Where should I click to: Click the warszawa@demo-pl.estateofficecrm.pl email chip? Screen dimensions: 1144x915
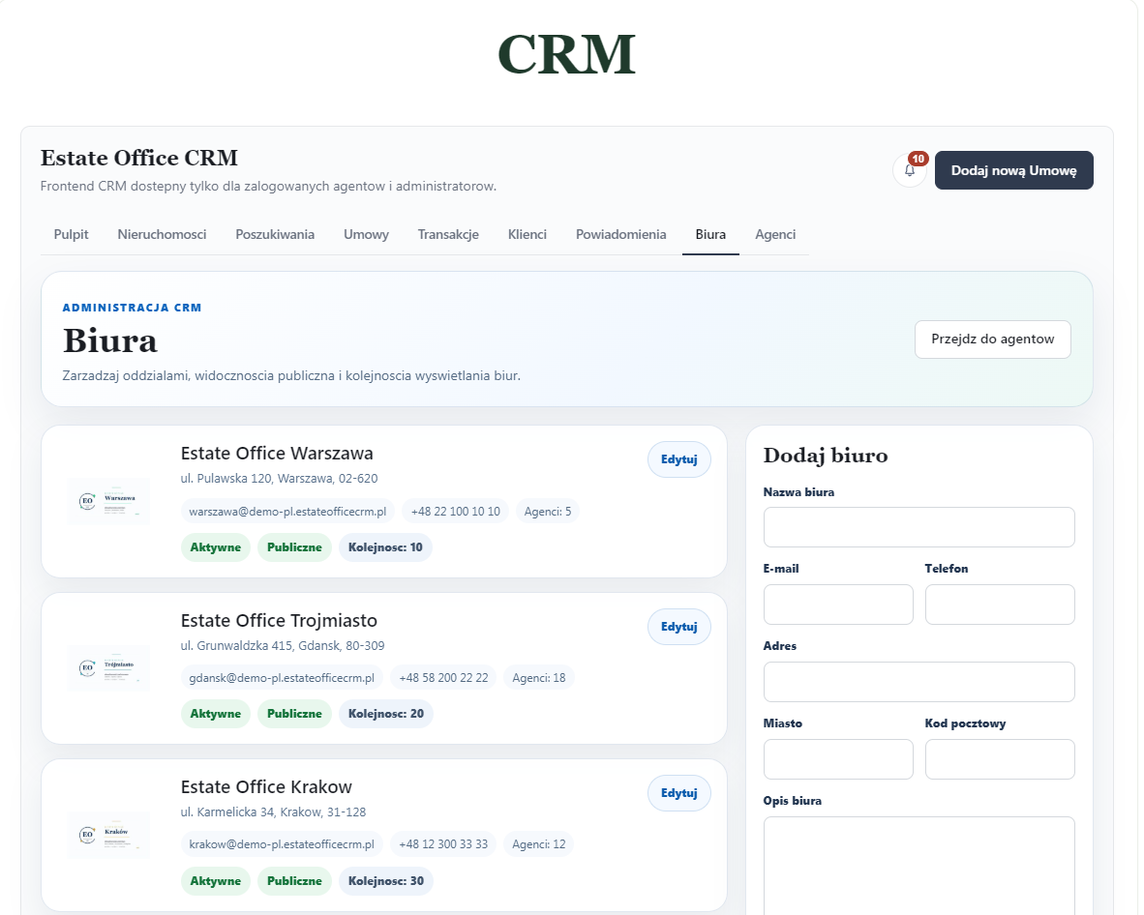[287, 512]
